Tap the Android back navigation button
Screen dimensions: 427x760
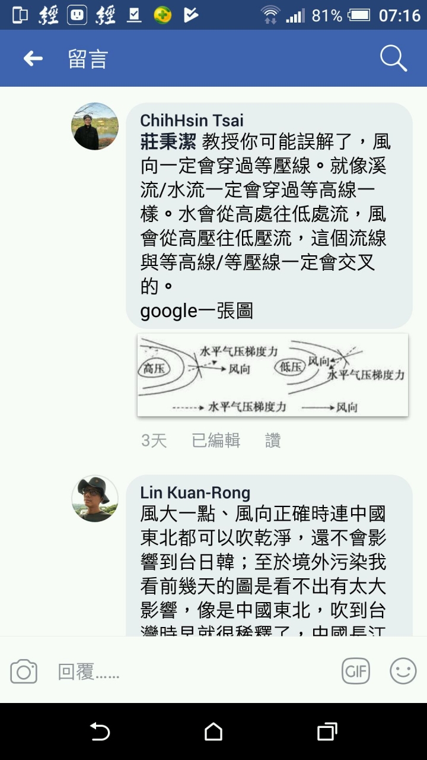pyautogui.click(x=100, y=731)
